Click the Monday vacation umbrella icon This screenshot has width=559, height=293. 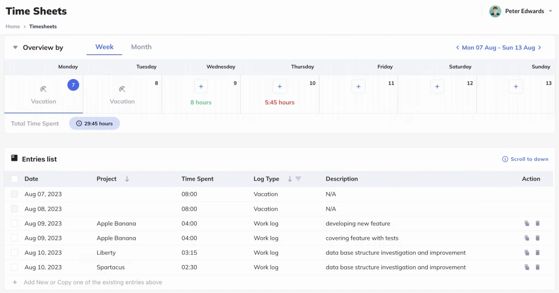(x=43, y=89)
